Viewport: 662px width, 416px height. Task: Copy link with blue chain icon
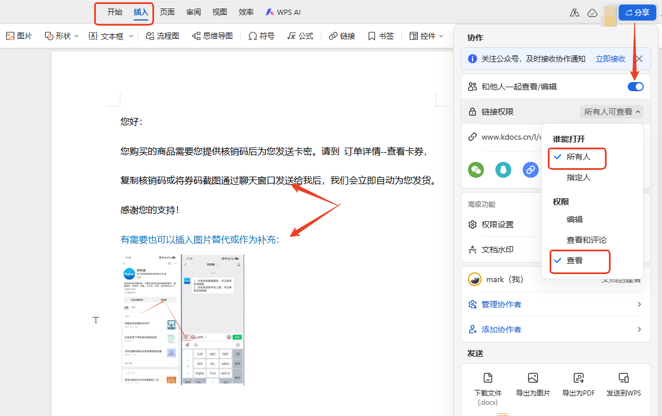(x=530, y=170)
